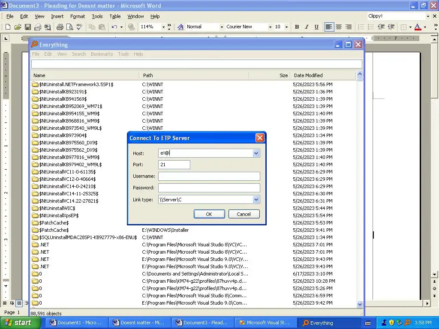Click Print Layout View icon at bottom
Image resolution: width=439 pixels, height=329 pixels.
19,303
